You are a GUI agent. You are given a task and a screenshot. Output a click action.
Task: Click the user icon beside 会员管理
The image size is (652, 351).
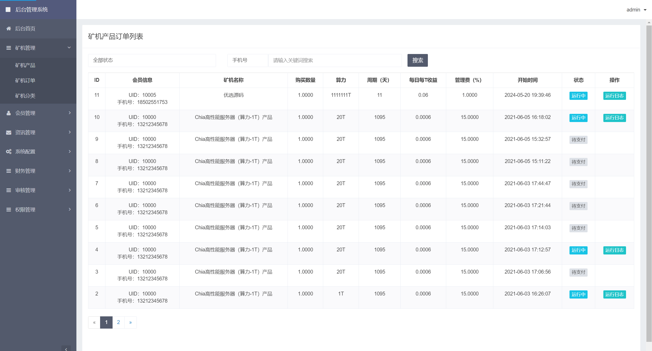point(9,113)
